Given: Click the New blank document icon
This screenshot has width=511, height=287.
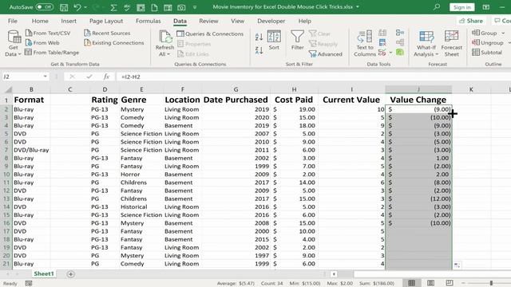Looking at the screenshot, I should pyautogui.click(x=154, y=7).
